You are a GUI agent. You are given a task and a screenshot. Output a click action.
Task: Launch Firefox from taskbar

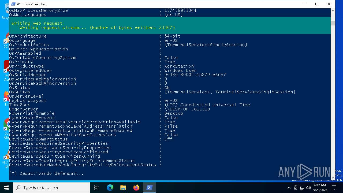tap(136, 188)
